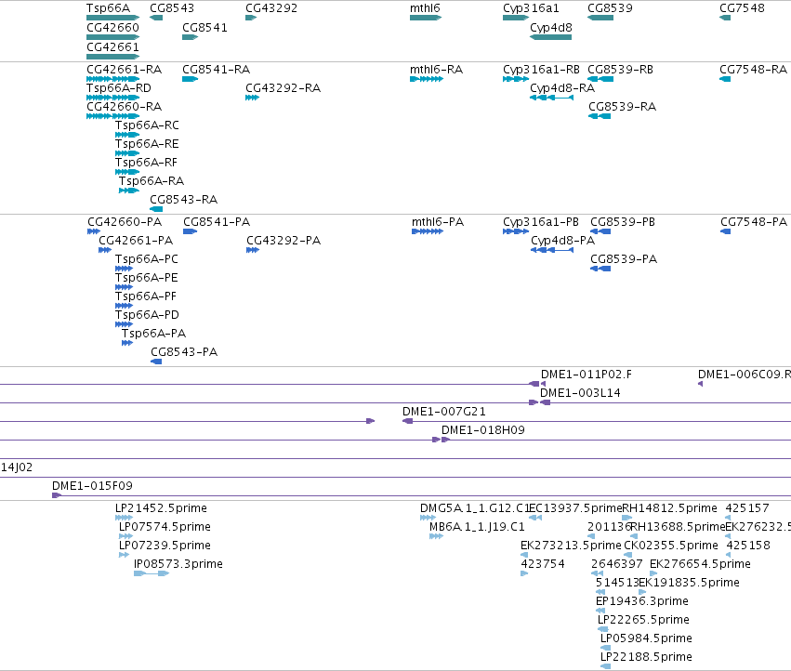Screen dimensions: 791x671
Task: Select EST LP05984.5prime
Action: 605,648
